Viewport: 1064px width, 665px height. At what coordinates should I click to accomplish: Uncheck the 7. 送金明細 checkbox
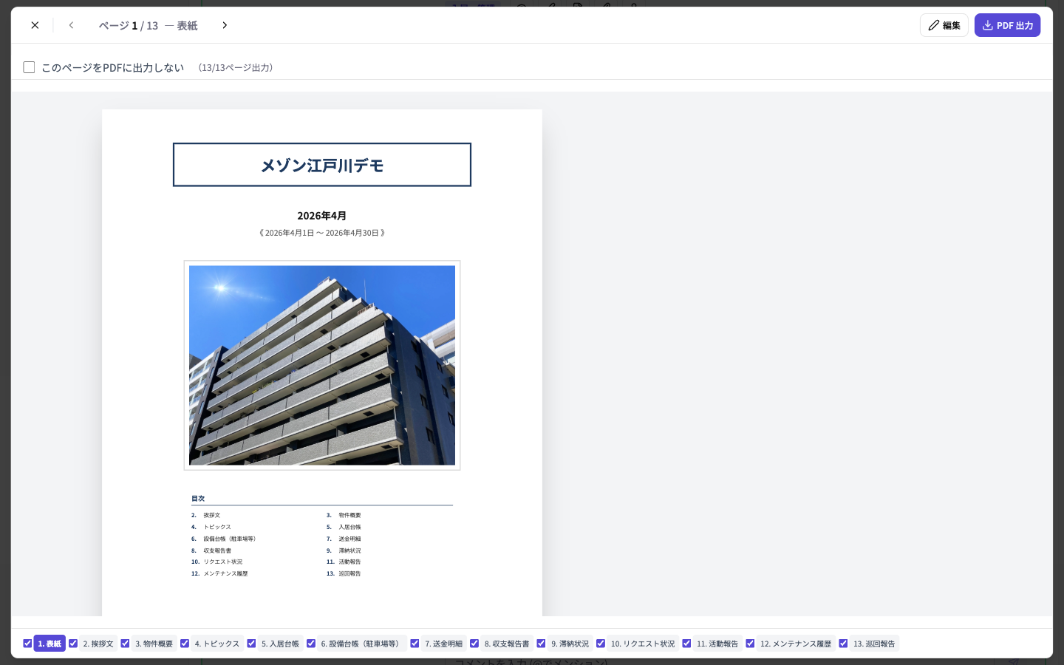pyautogui.click(x=415, y=644)
